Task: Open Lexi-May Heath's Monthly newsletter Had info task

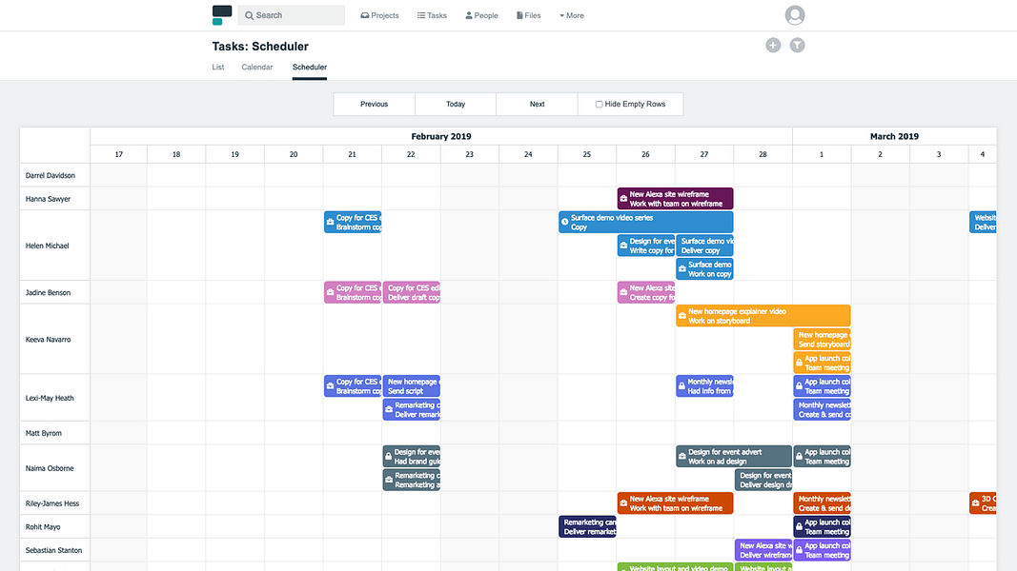Action: pos(704,385)
